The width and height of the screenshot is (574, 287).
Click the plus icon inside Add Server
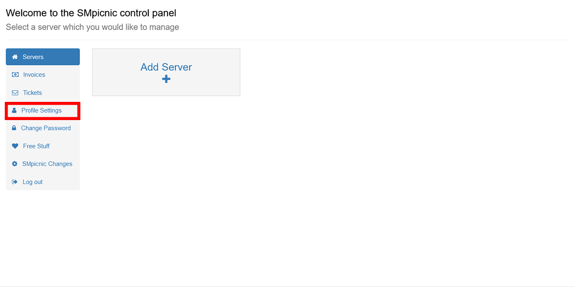(x=166, y=78)
